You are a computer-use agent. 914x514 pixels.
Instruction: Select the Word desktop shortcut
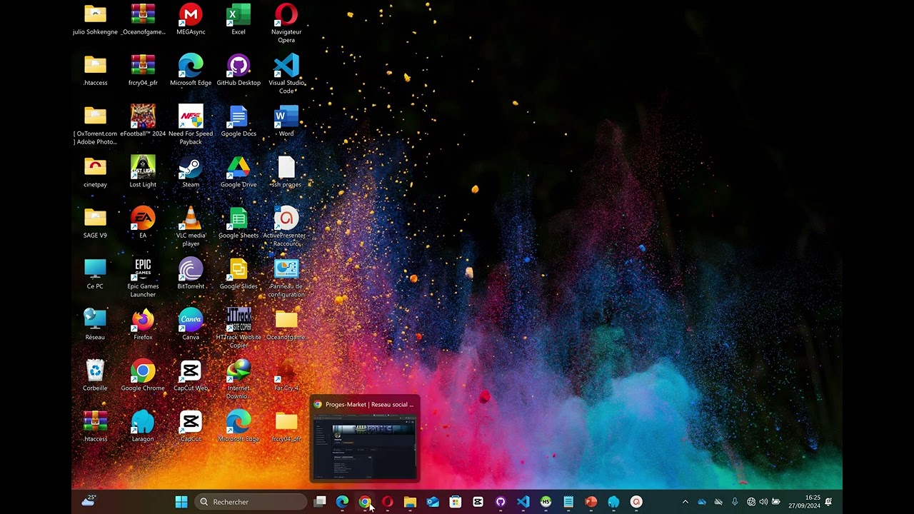(x=286, y=121)
